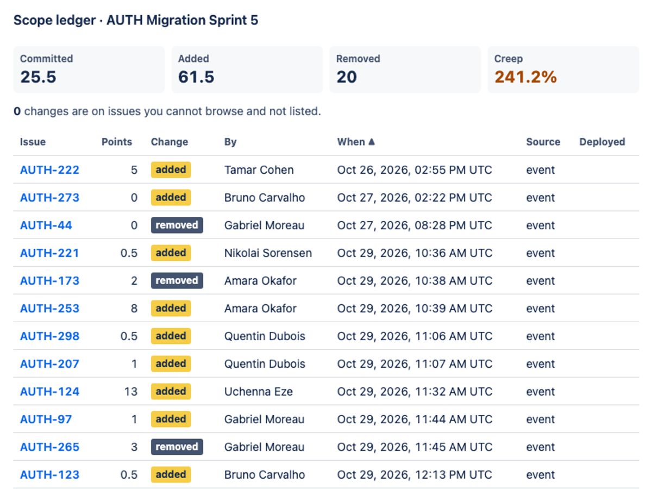This screenshot has height=489, width=652.
Task: Sort table by Change column
Action: pos(170,142)
